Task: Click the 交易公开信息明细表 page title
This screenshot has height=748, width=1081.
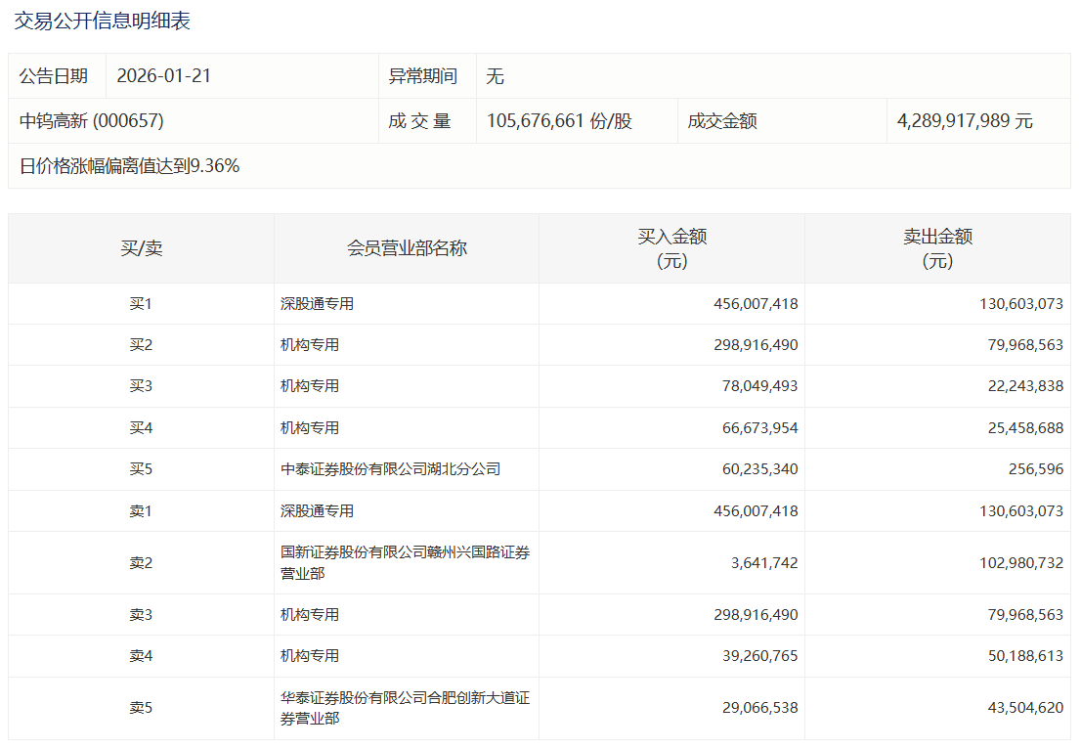Action: [102, 21]
